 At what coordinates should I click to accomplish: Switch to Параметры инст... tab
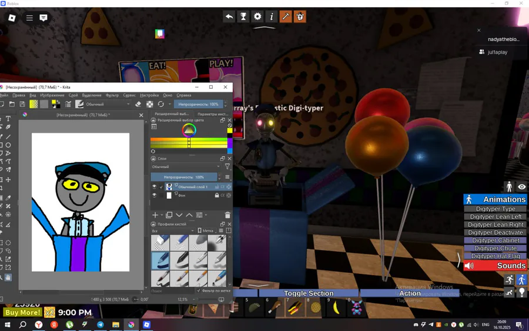point(213,114)
